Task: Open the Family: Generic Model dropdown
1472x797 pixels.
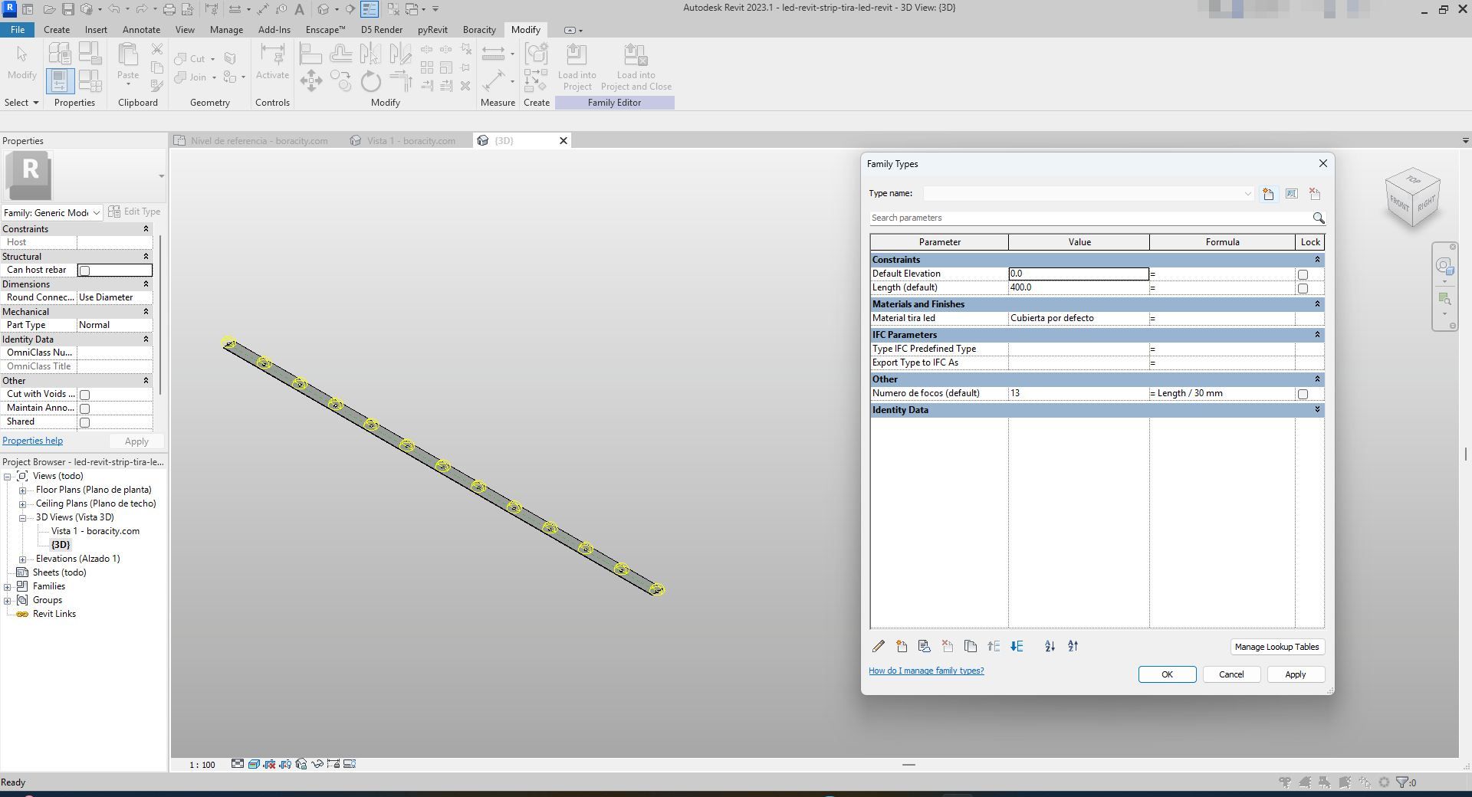Action: point(97,213)
